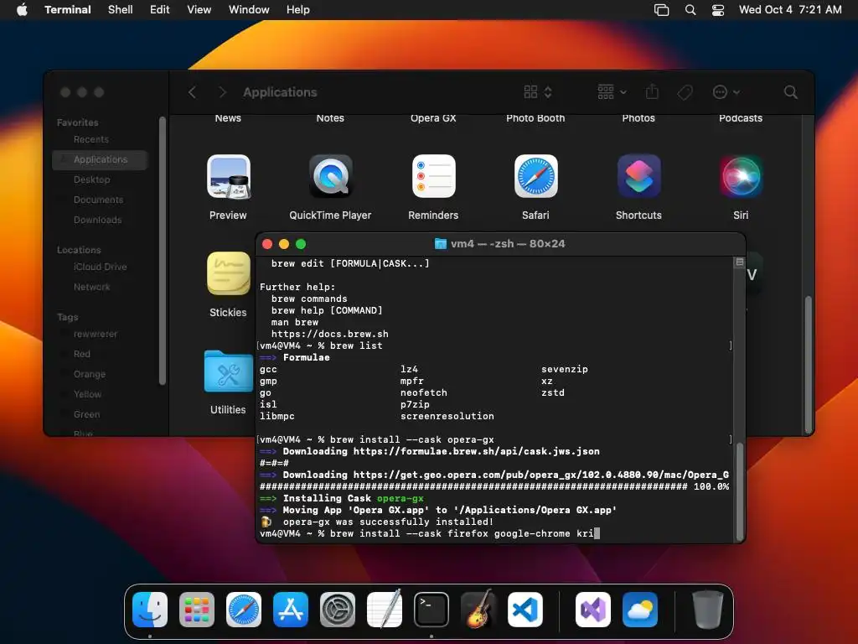Select the Preview app icon in Finder
Viewport: 858px width, 644px height.
pyautogui.click(x=228, y=177)
